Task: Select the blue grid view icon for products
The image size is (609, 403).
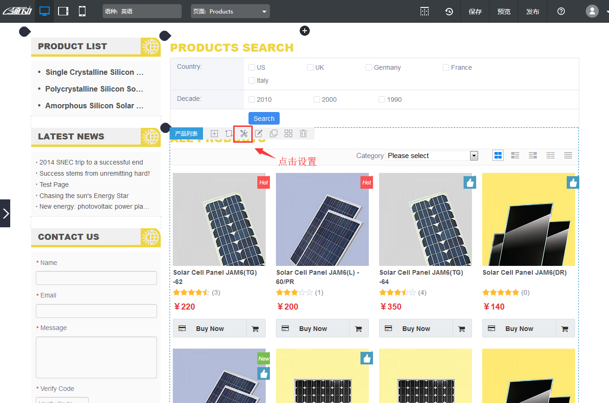Action: pyautogui.click(x=498, y=155)
